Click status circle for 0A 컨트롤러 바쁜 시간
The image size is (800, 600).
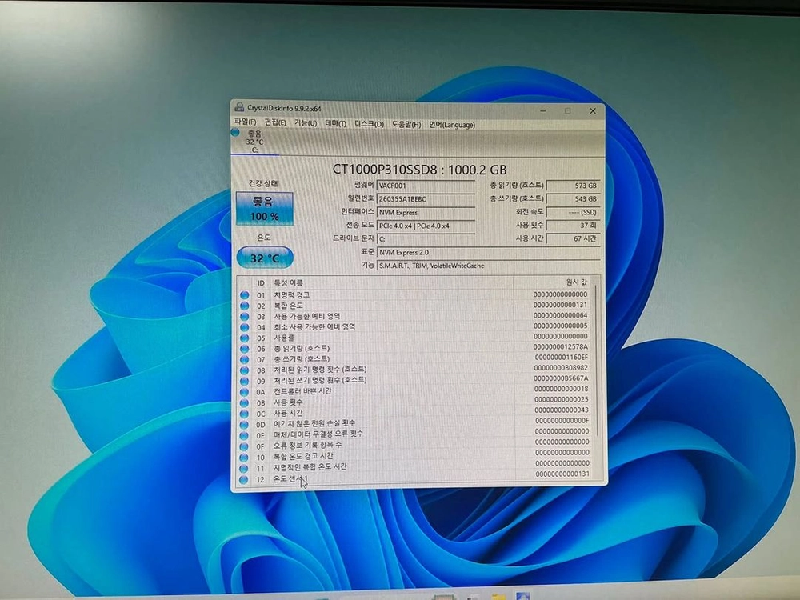pos(244,392)
